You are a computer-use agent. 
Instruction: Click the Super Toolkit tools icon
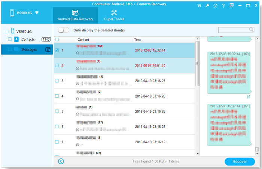114,12
